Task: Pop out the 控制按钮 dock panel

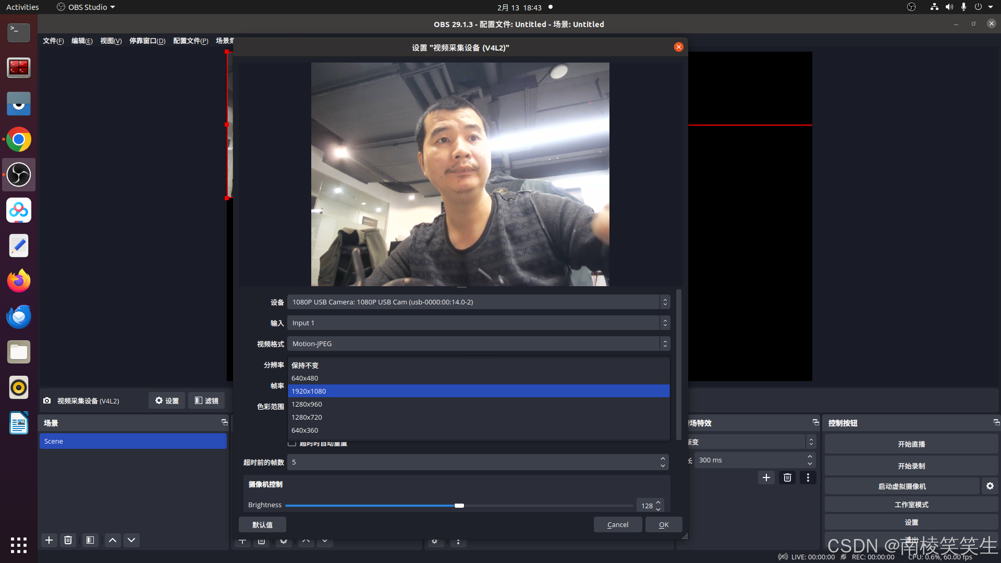Action: tap(996, 422)
